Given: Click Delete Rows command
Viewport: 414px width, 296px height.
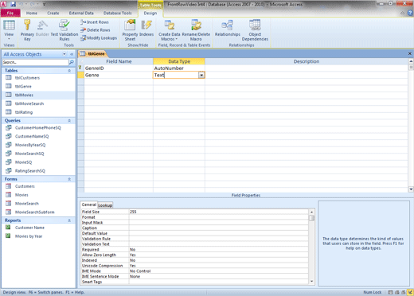Looking at the screenshot, I should pyautogui.click(x=96, y=30).
